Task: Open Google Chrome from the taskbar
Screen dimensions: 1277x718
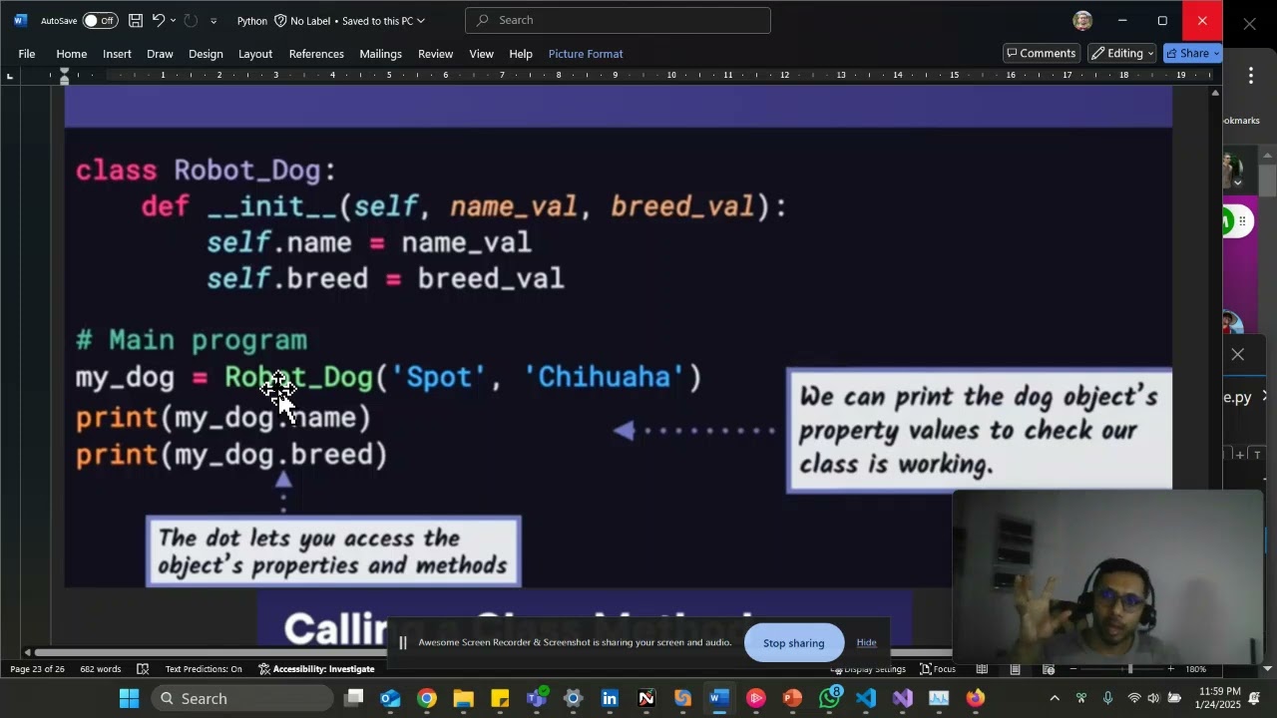Action: (427, 698)
